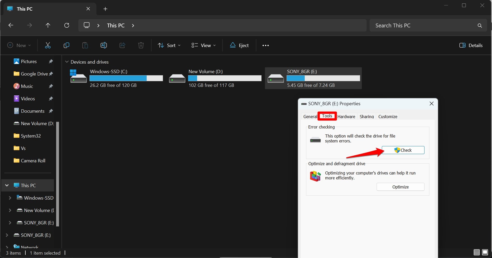Click '5.45 GB free of 7.24 GB' text
This screenshot has width=492, height=258.
(x=311, y=85)
